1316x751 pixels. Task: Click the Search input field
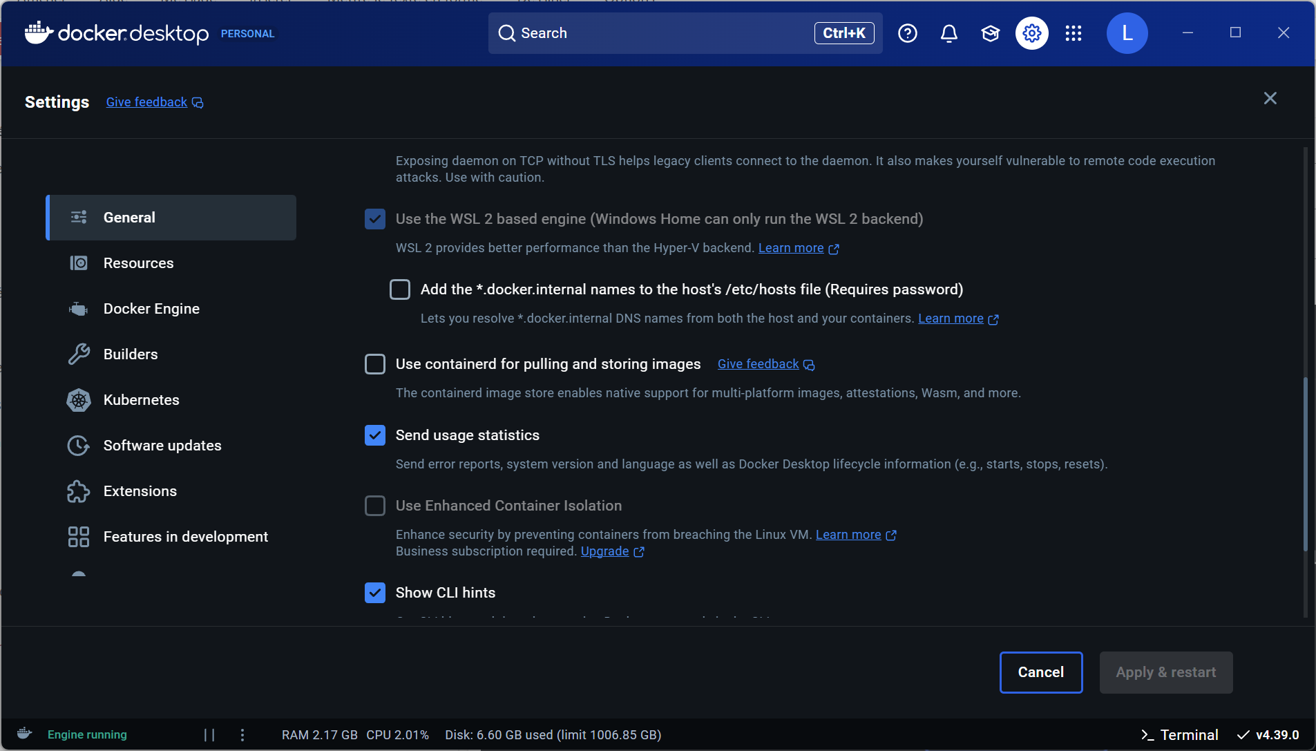[x=663, y=33]
